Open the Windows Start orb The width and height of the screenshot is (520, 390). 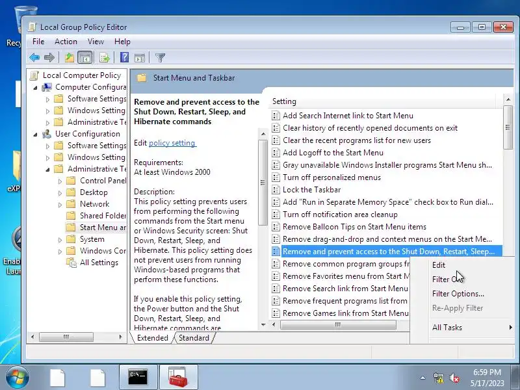[17, 378]
